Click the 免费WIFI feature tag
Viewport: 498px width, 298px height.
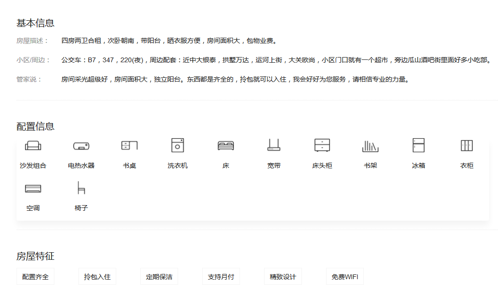point(345,277)
